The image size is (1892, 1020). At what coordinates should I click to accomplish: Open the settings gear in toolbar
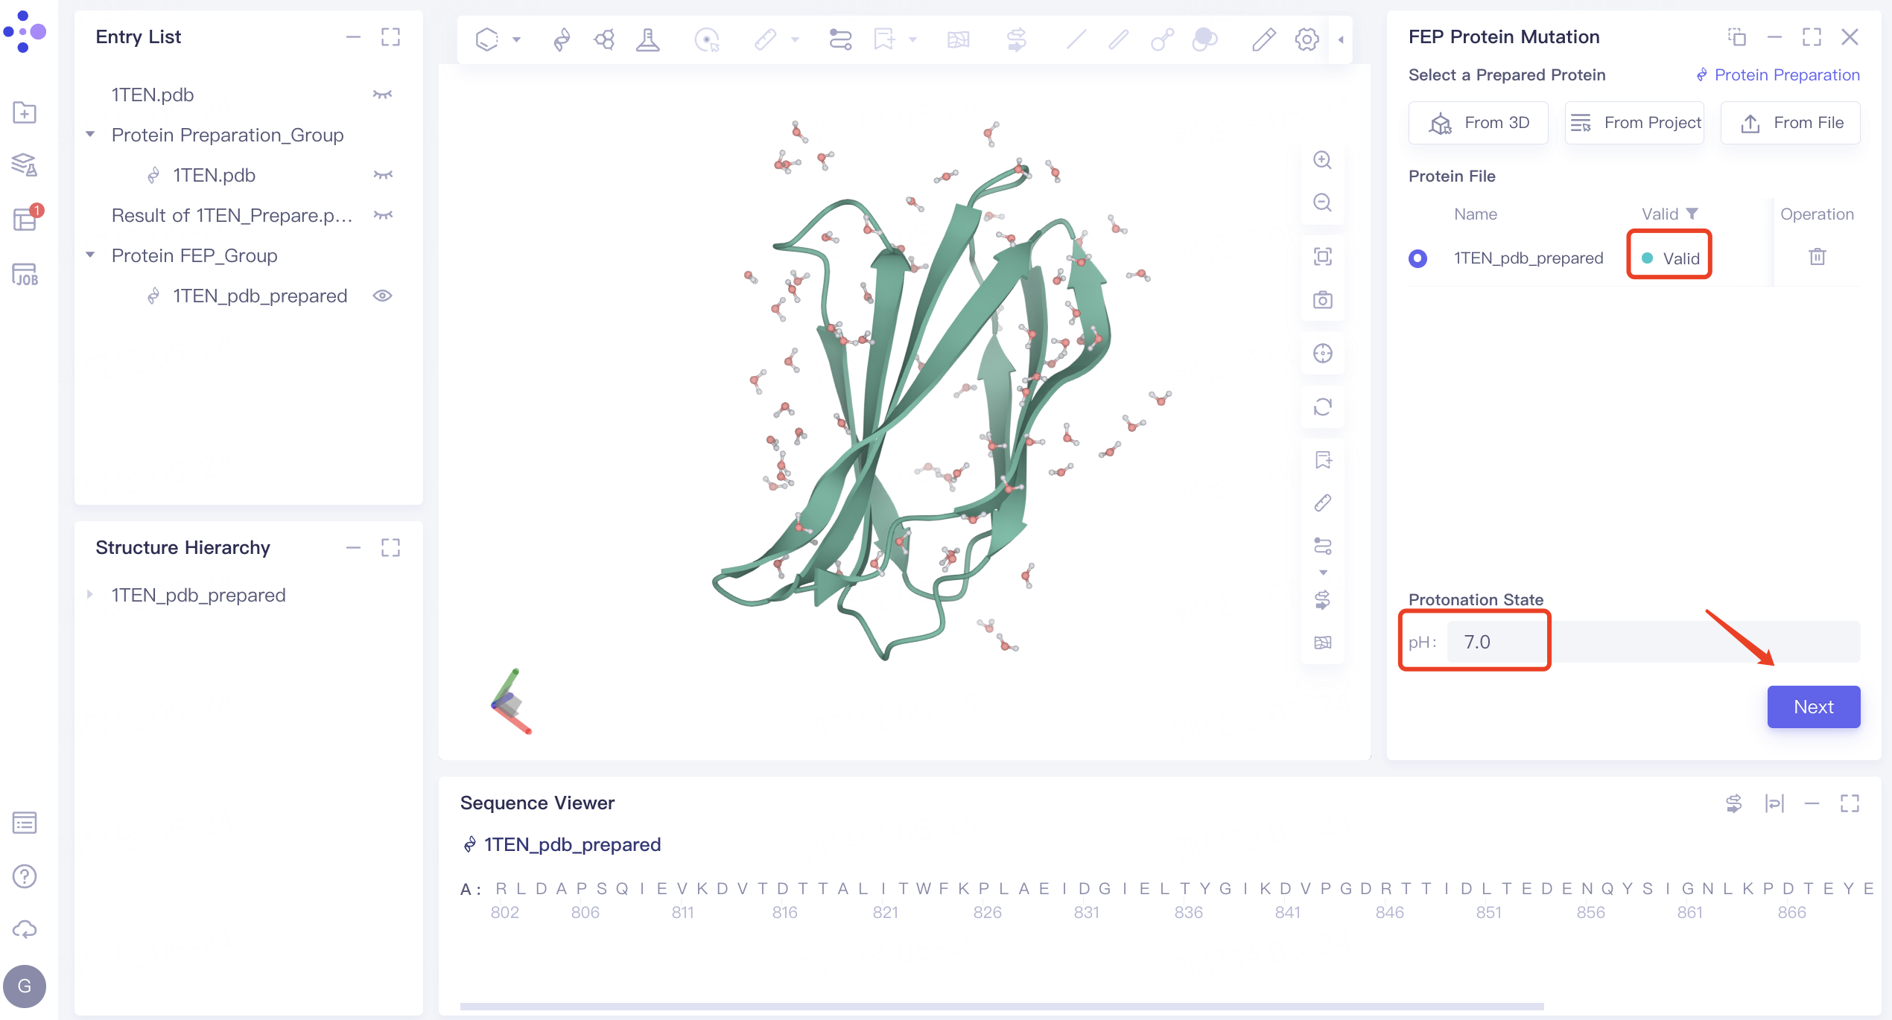point(1307,39)
